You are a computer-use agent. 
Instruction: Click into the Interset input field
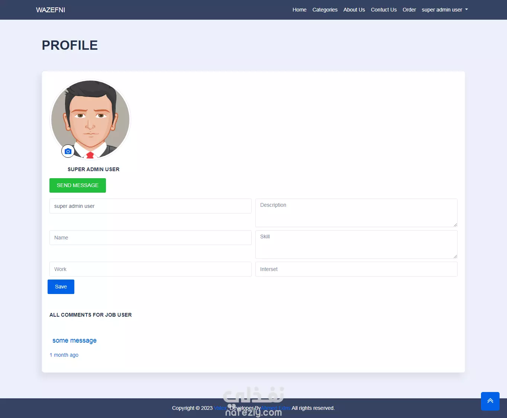tap(356, 269)
